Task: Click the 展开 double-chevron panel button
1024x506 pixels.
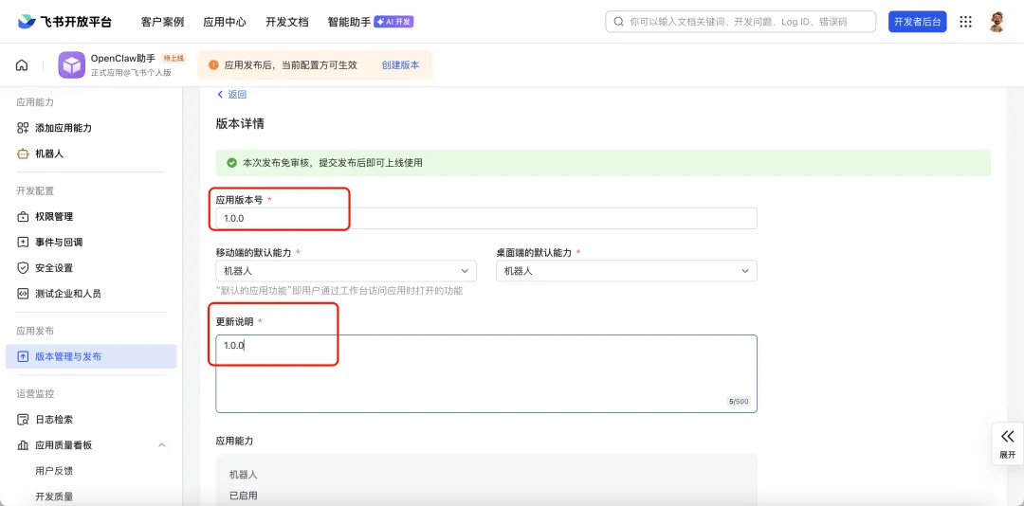Action: pos(1007,443)
